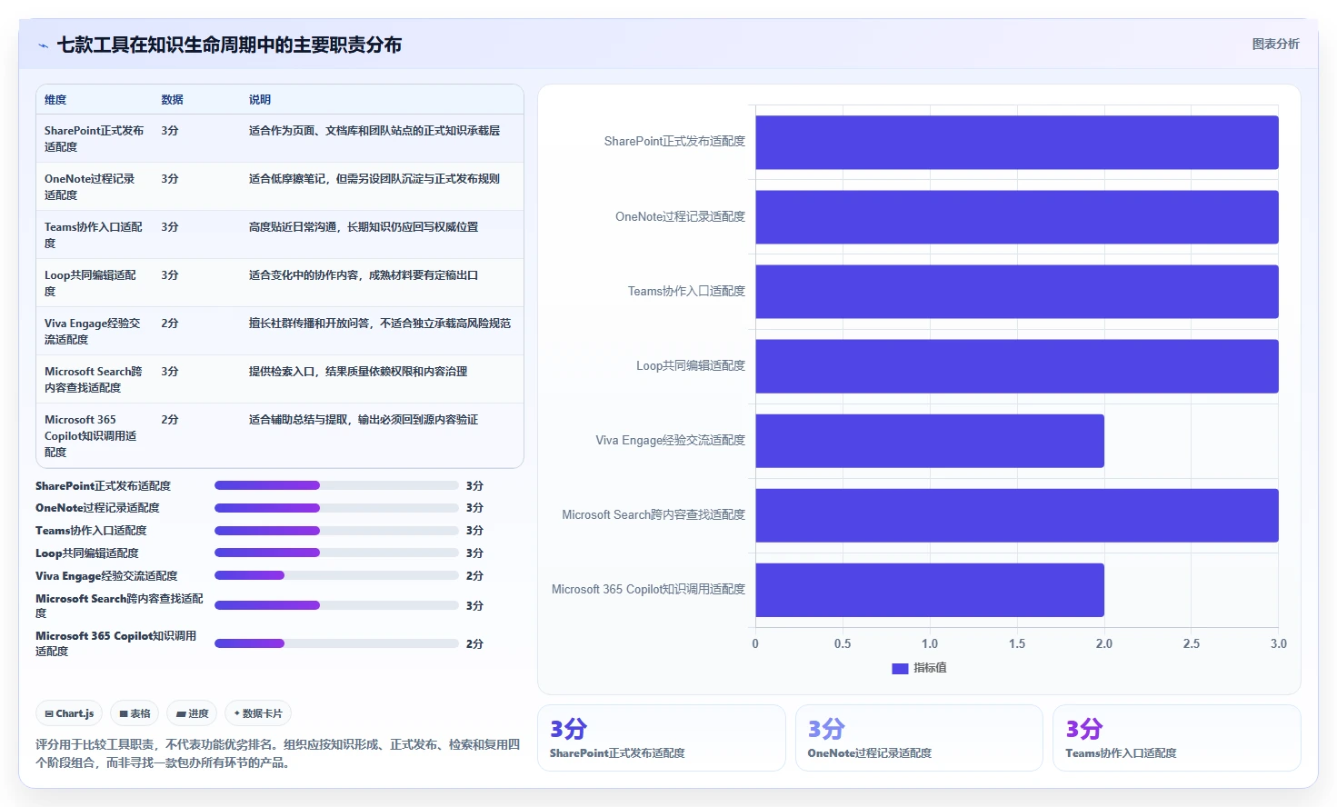The image size is (1337, 807).
Task: Click the 2.0 x-axis tick label
Action: coord(1104,643)
